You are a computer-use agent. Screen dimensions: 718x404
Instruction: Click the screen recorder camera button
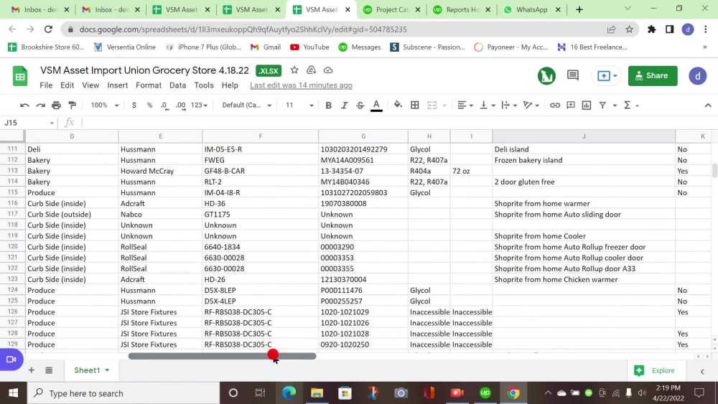pos(11,360)
